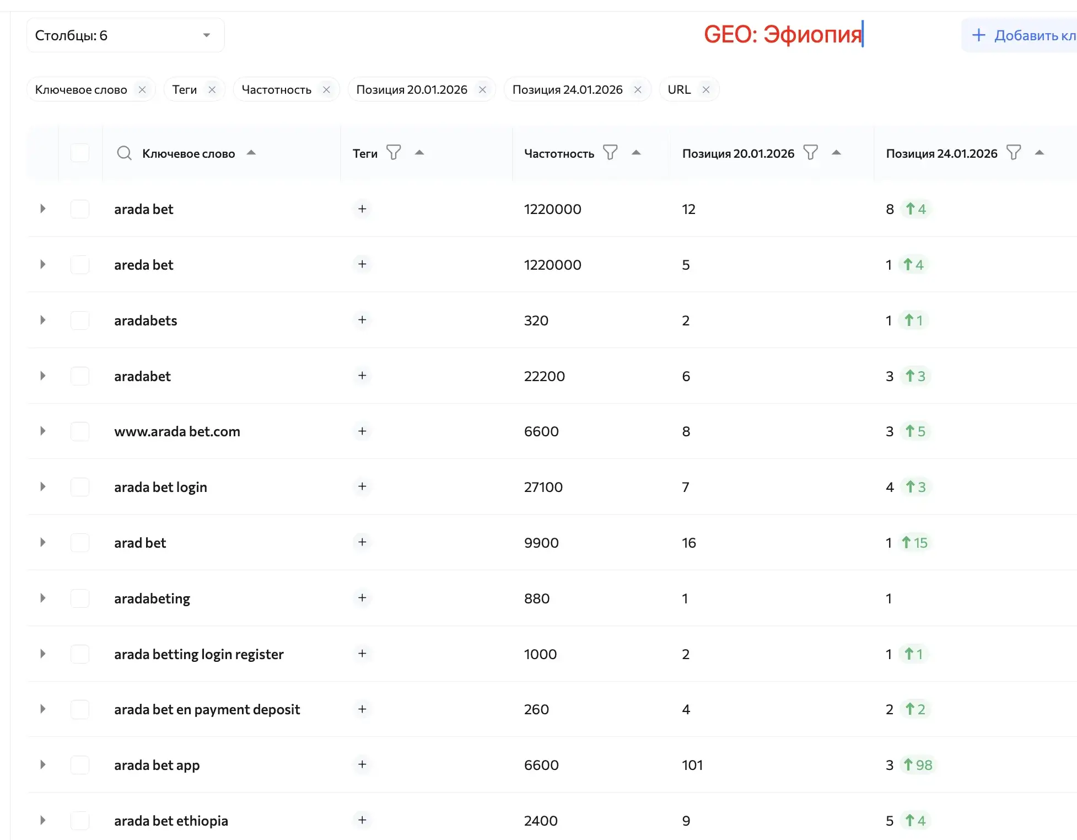The height and width of the screenshot is (840, 1077).
Task: Click the Позиция 24.01.2026 column header label
Action: (x=941, y=153)
